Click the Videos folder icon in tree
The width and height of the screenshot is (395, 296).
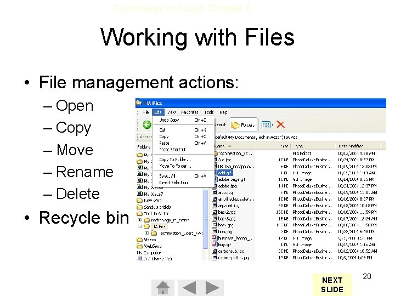coord(139,240)
